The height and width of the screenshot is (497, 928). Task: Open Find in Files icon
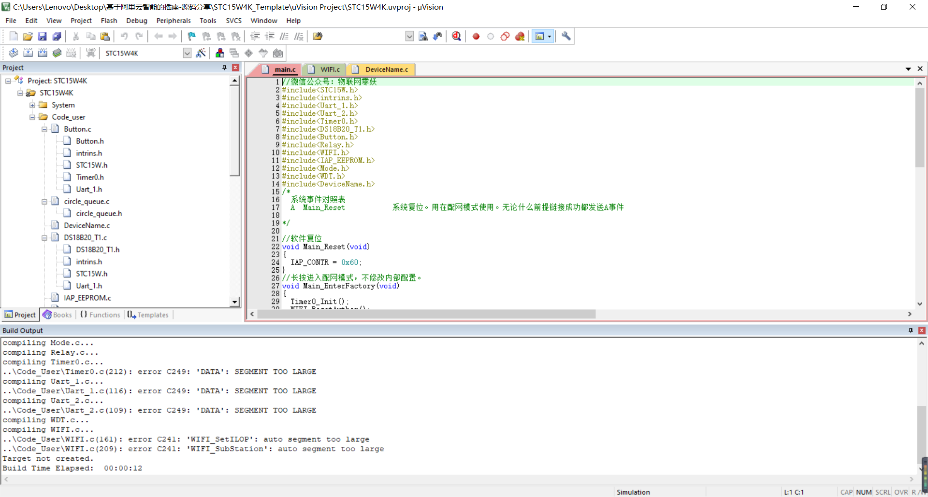(318, 36)
